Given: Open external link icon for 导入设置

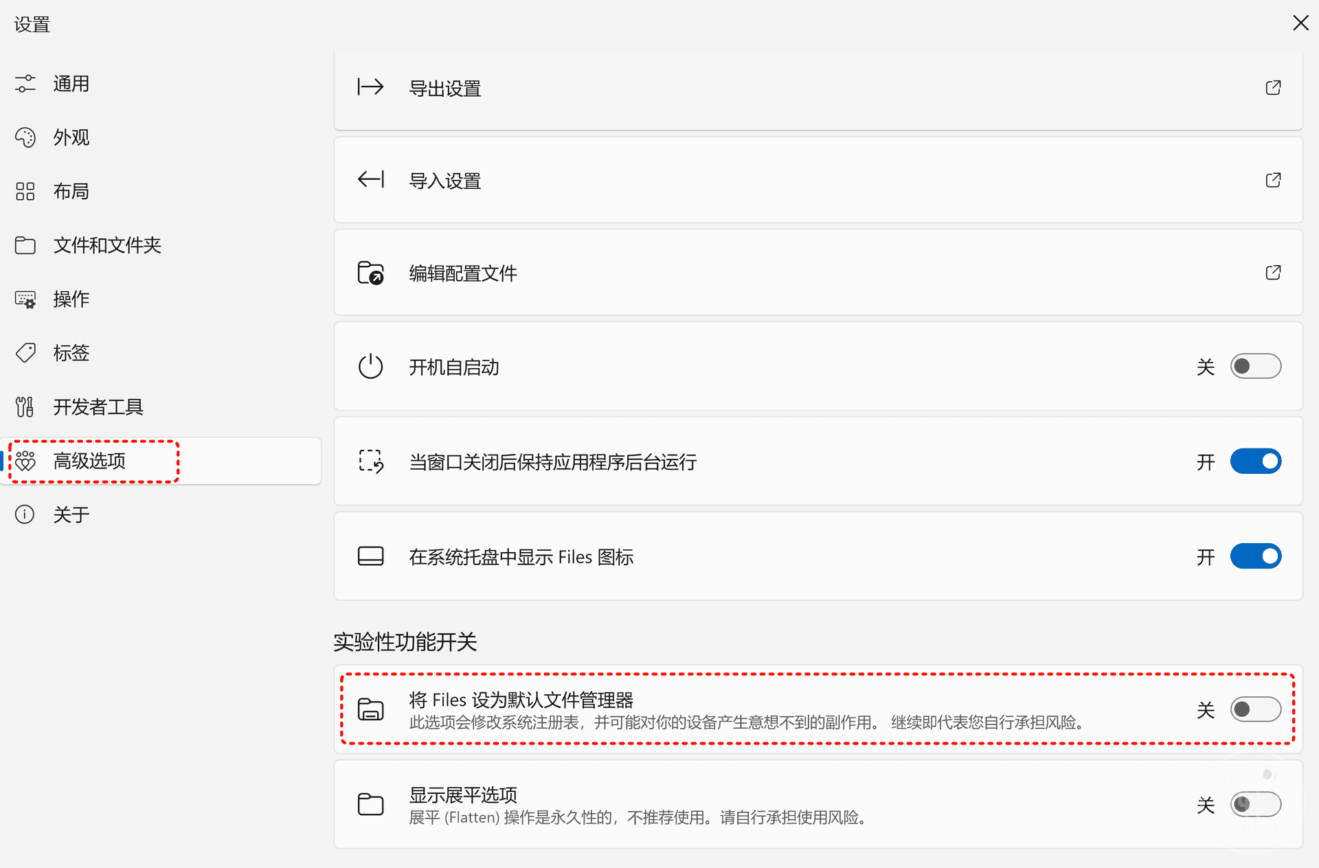Looking at the screenshot, I should pyautogui.click(x=1273, y=180).
